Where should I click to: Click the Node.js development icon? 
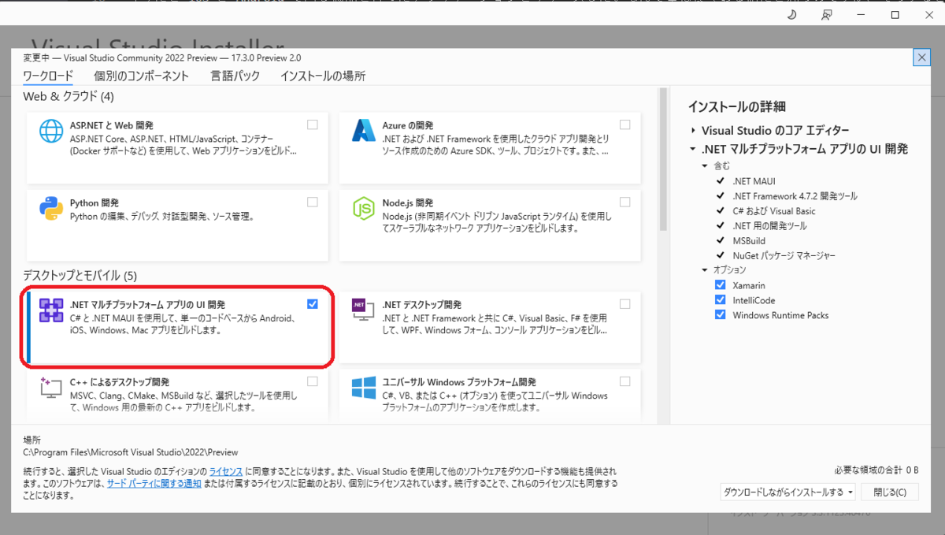pos(363,209)
